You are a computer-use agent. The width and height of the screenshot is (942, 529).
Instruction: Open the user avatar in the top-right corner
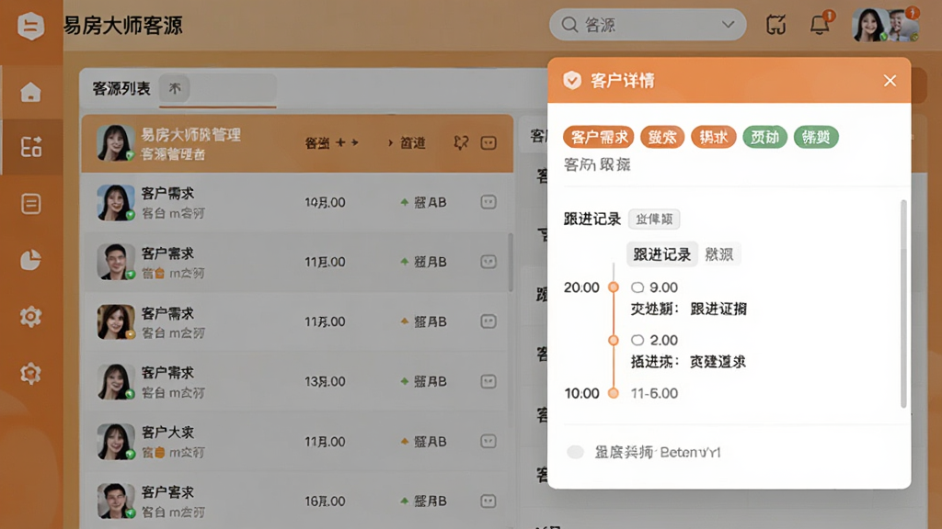pyautogui.click(x=886, y=25)
